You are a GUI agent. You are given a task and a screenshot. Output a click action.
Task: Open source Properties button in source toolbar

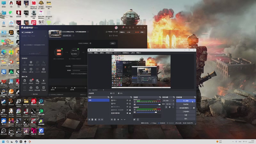(x=112, y=93)
